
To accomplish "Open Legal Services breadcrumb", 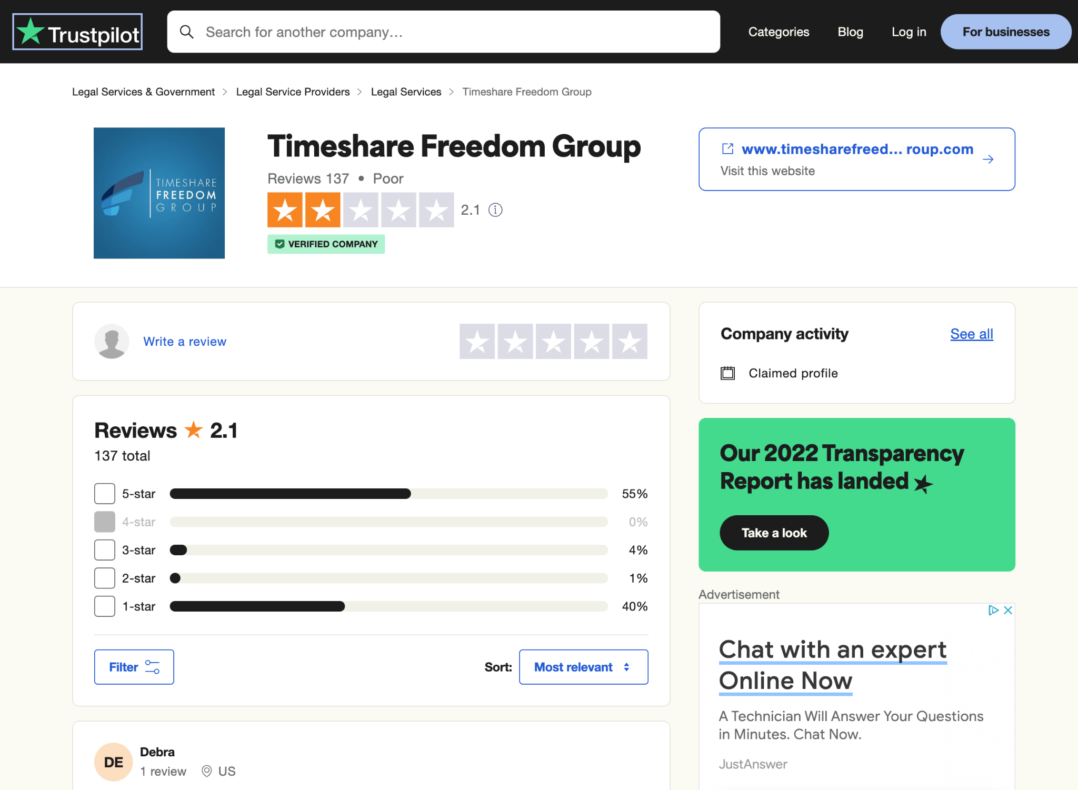I will coord(406,92).
